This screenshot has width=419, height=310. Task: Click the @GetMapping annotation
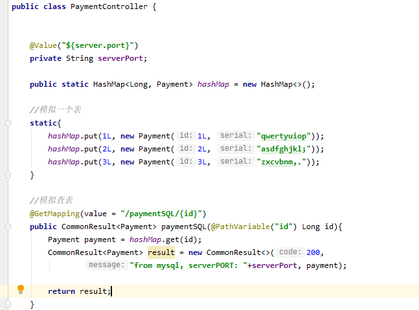(x=54, y=214)
